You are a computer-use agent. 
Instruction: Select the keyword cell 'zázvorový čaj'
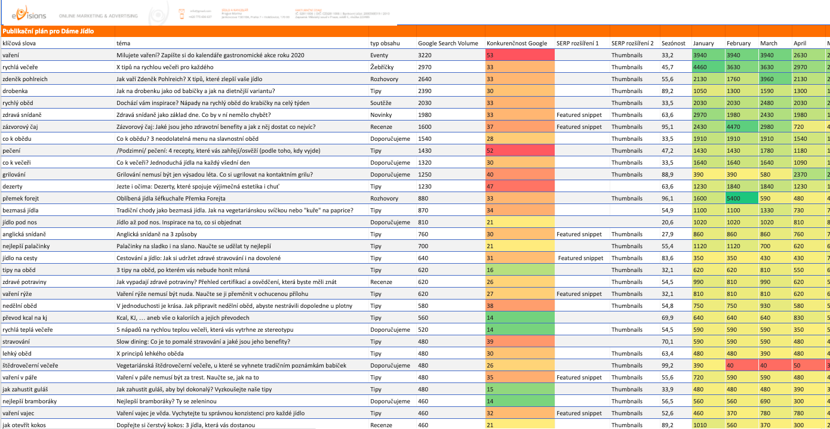coord(57,126)
